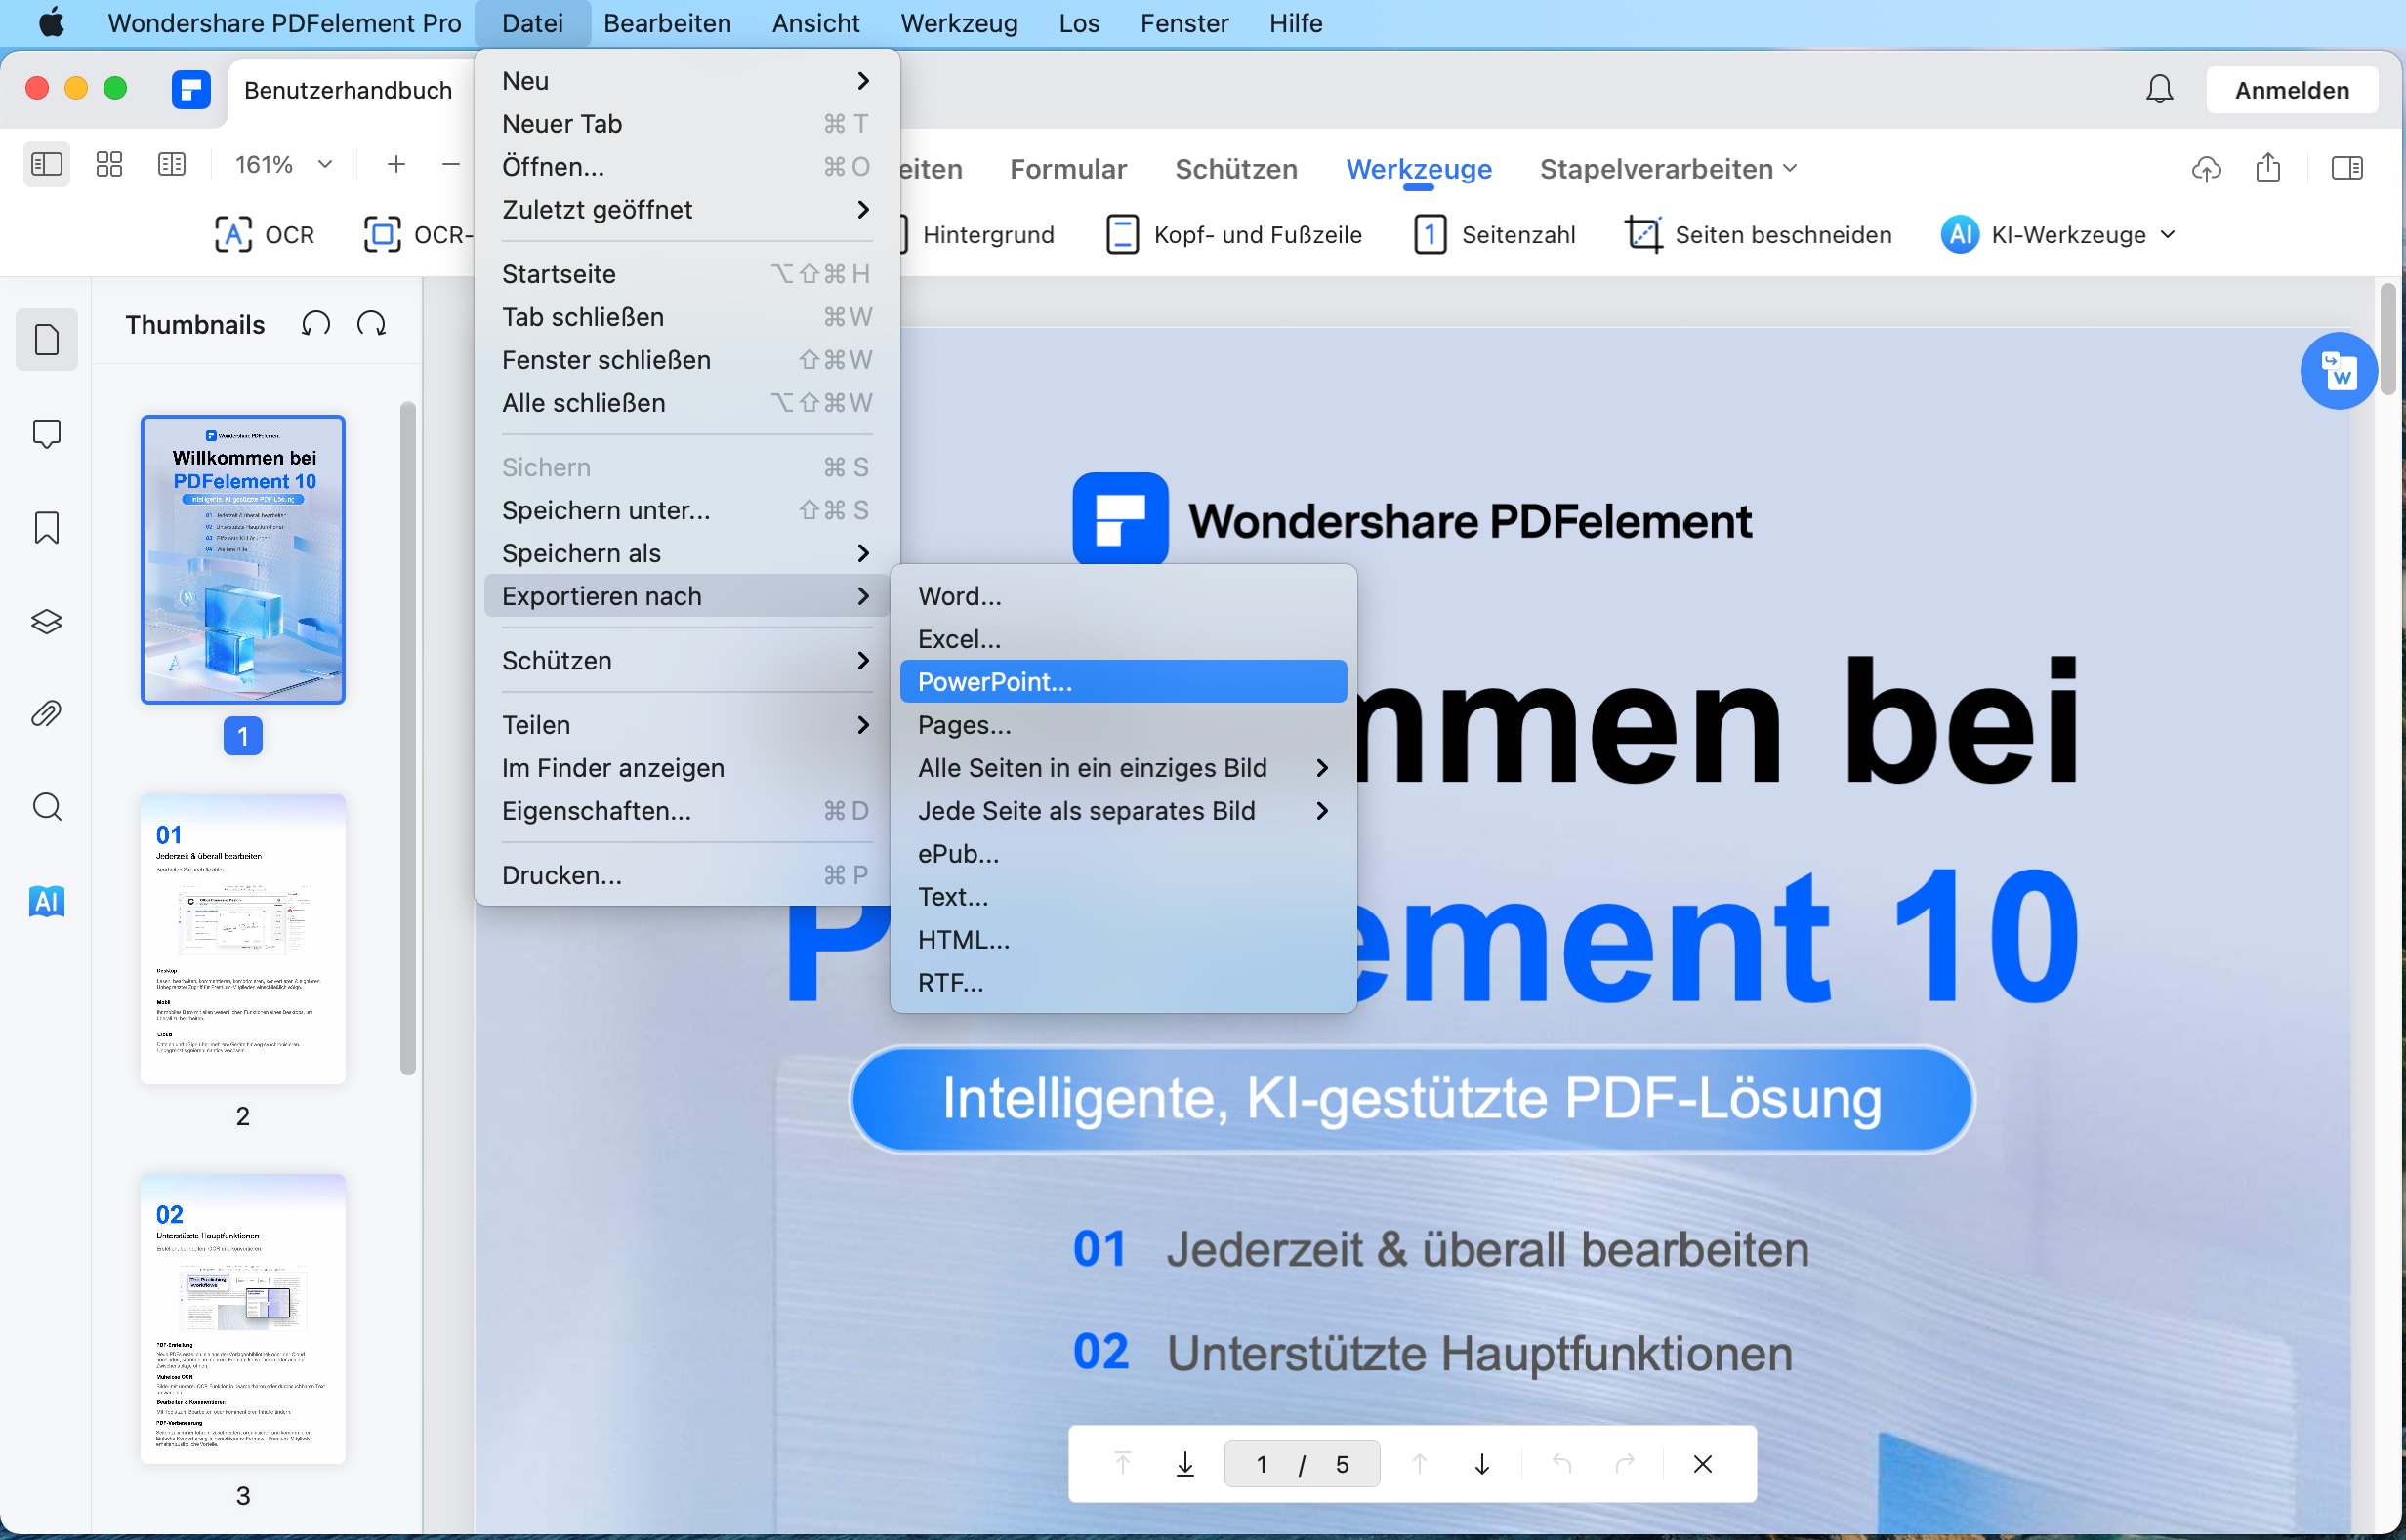
Task: Click the document vertical scrollbar
Action: [x=2387, y=340]
